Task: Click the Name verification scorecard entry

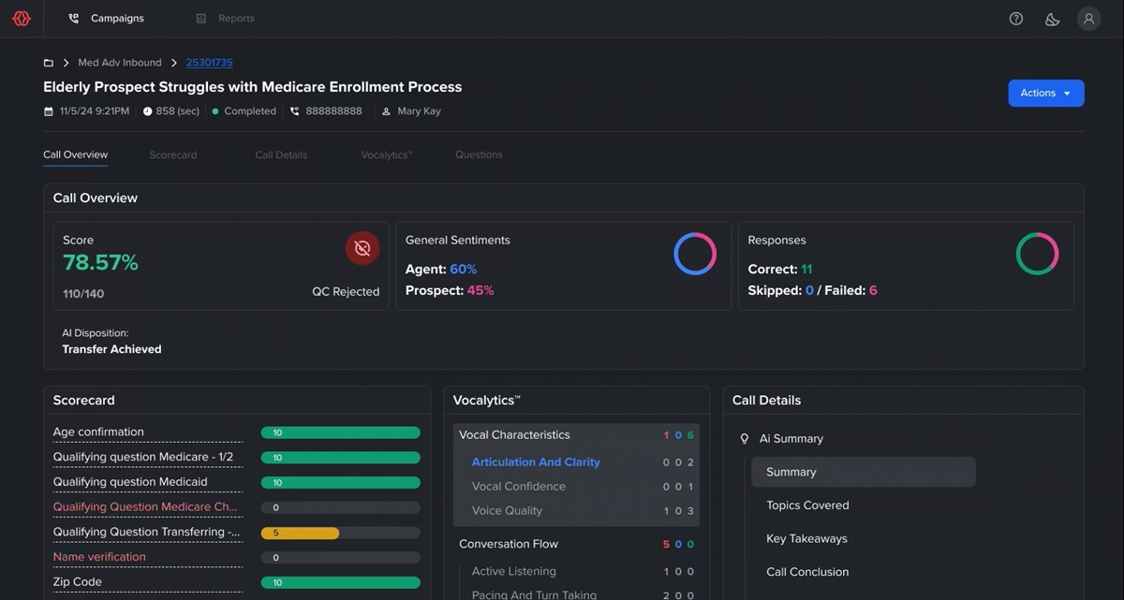Action: tap(98, 556)
